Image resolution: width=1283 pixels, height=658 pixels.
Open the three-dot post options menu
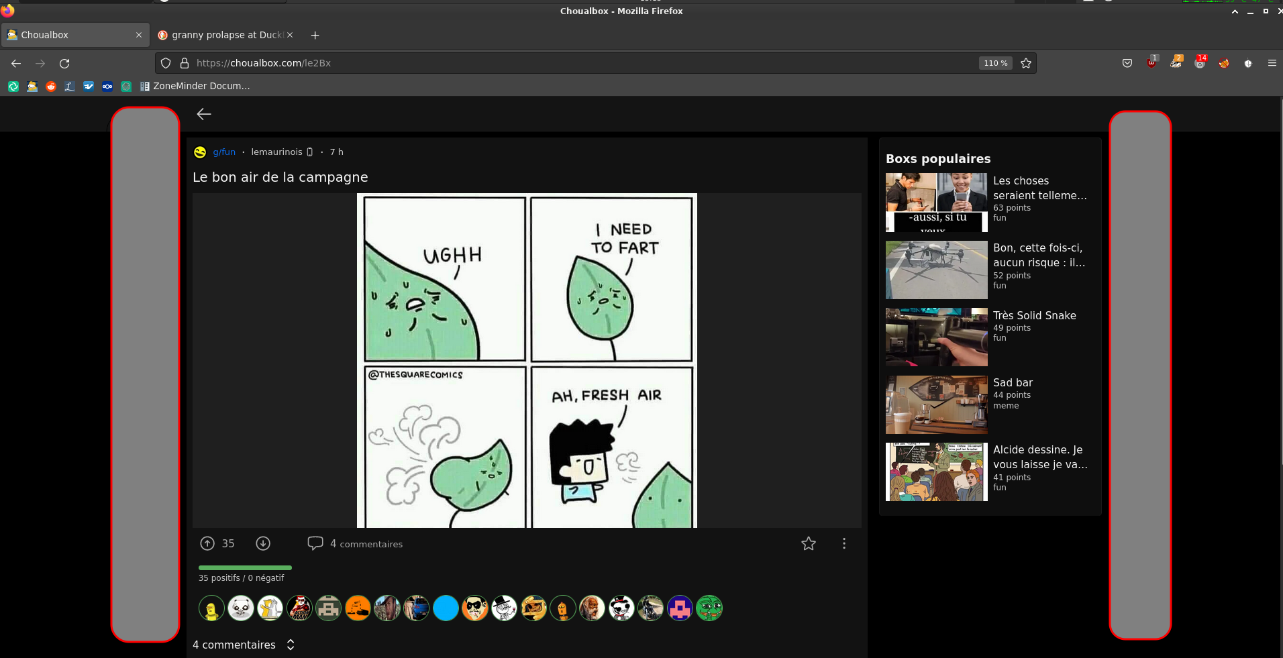[x=843, y=543]
